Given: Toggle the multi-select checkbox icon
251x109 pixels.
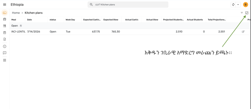Looking at the screenshot, I should [x=247, y=13].
